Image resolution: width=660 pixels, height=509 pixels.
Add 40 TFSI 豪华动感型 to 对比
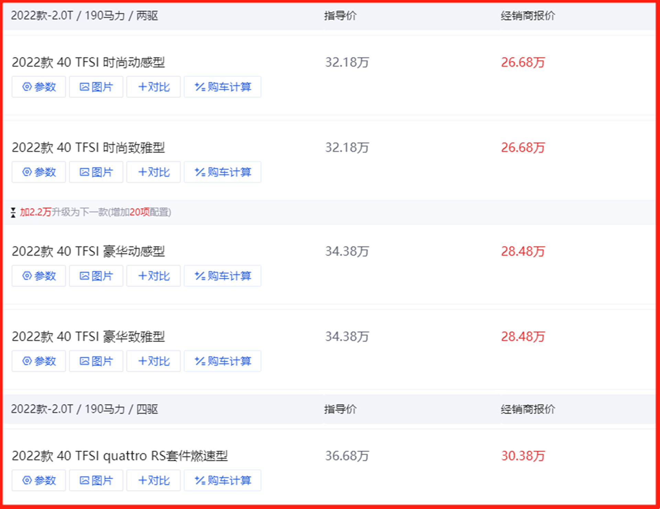pyautogui.click(x=153, y=276)
